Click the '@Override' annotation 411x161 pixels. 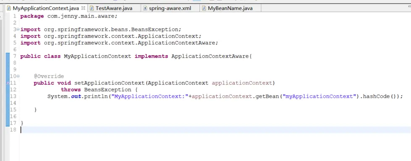49,76
